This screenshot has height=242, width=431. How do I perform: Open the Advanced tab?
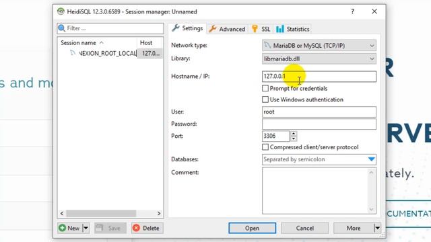227,29
